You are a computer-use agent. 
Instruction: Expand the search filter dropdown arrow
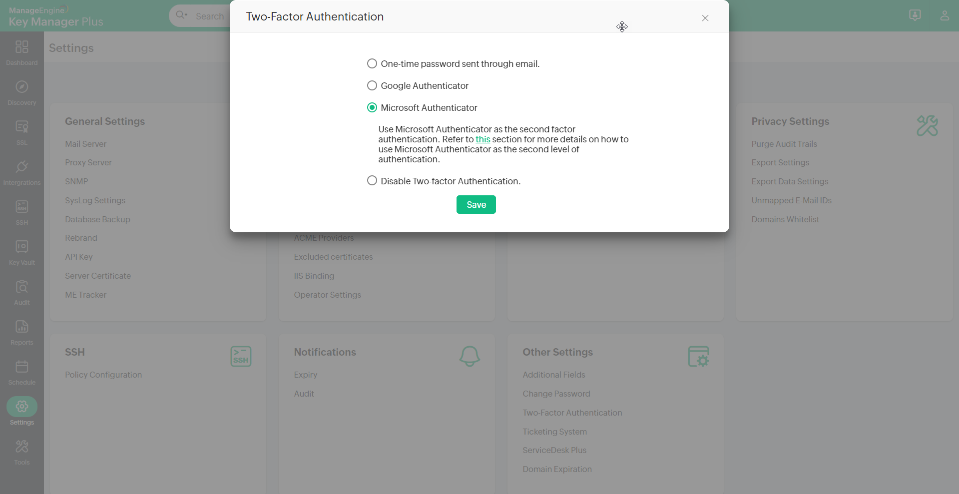click(186, 15)
